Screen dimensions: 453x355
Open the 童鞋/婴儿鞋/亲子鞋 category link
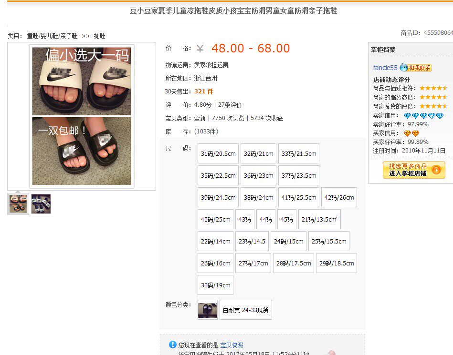click(x=52, y=36)
